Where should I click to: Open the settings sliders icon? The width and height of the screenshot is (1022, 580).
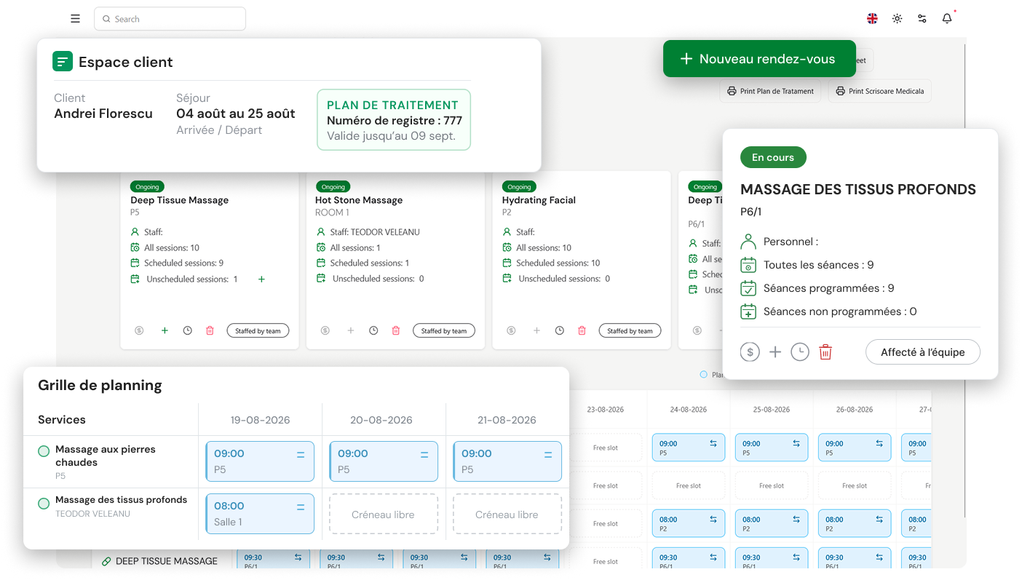tap(922, 19)
